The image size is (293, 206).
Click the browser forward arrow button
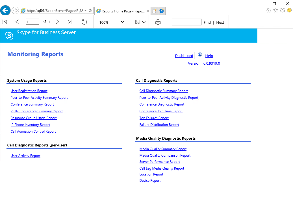tap(15, 10)
